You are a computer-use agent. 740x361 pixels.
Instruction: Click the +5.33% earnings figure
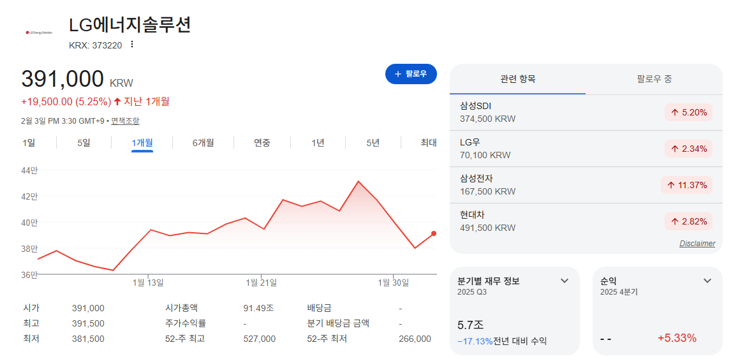677,338
